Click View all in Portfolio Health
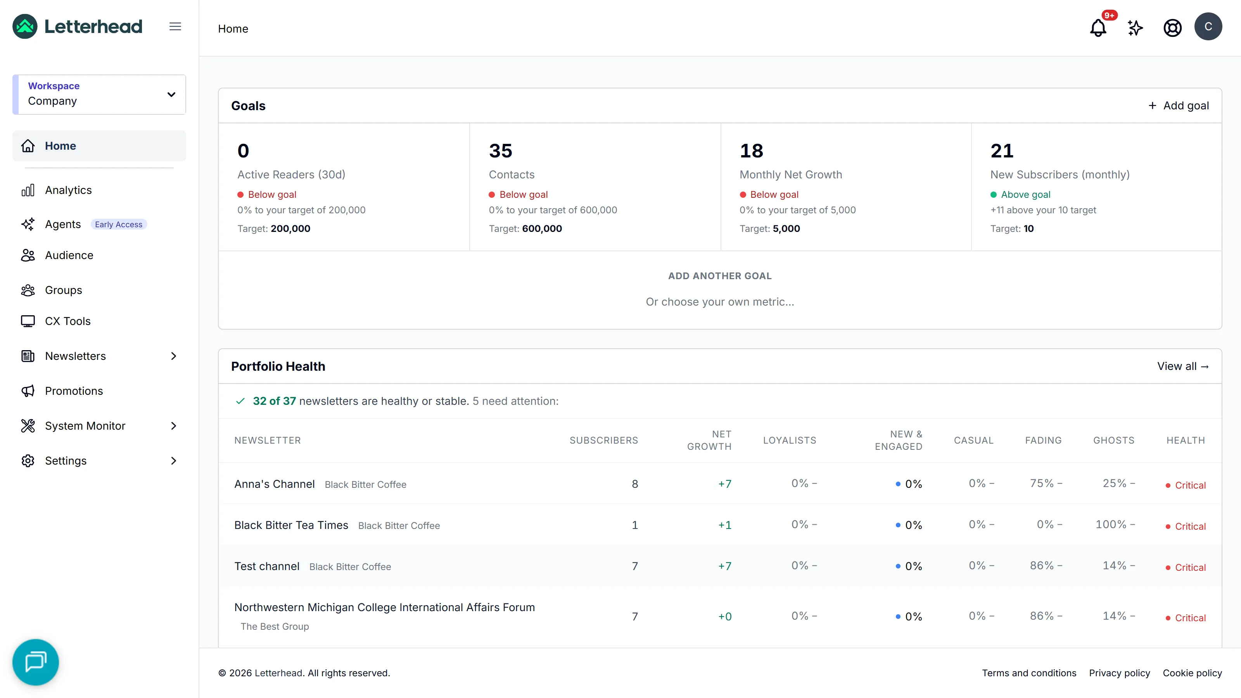This screenshot has height=698, width=1241. coord(1183,366)
